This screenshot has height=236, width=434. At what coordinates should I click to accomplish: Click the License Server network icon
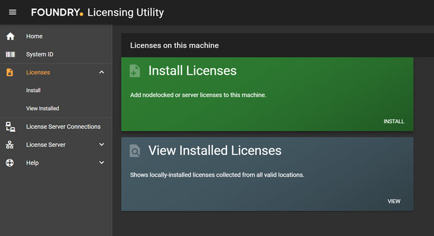pyautogui.click(x=10, y=145)
